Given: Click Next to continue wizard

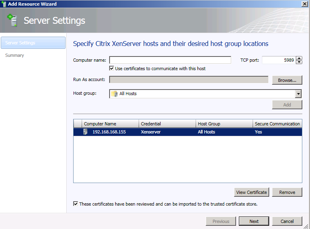Looking at the screenshot, I should [254, 221].
